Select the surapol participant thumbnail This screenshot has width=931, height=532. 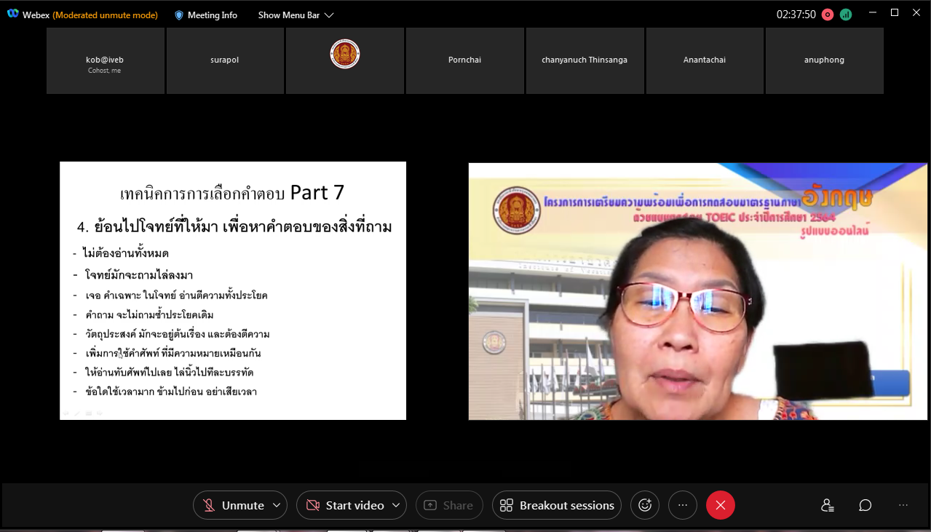pos(225,60)
